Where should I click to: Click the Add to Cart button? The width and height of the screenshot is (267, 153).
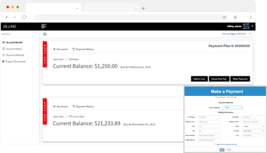tap(199, 79)
